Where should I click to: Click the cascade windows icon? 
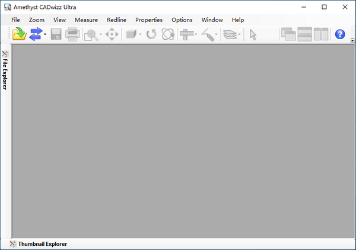(288, 34)
